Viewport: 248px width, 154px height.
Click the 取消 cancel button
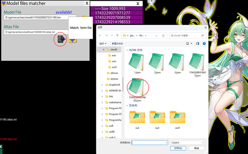coord(197,148)
